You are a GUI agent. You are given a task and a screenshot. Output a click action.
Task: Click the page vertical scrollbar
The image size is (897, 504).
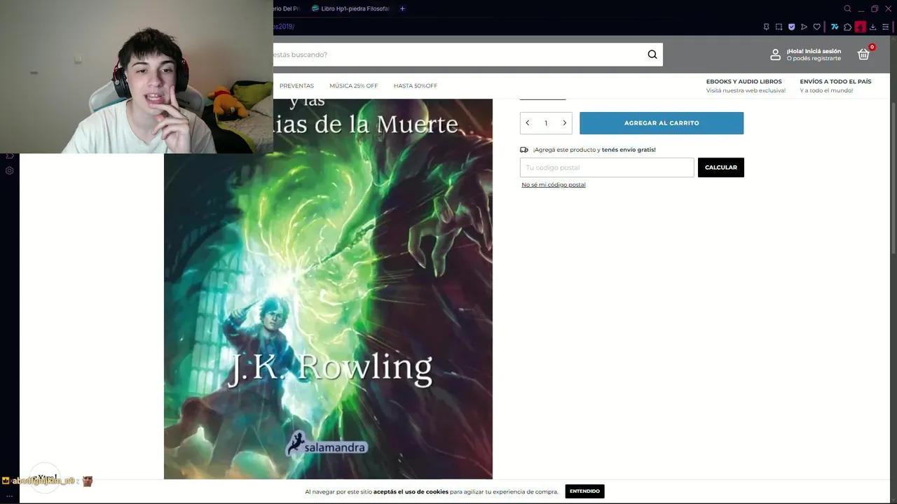[x=893, y=178]
